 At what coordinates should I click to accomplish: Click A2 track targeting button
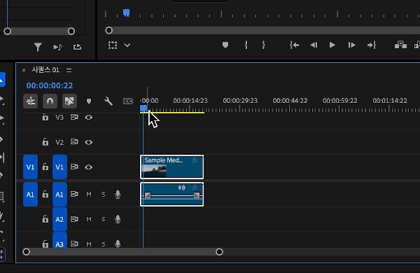59,219
